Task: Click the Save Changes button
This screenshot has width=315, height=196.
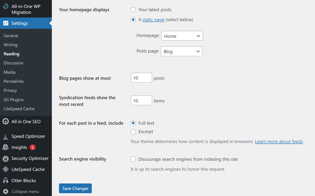Action: click(x=75, y=188)
